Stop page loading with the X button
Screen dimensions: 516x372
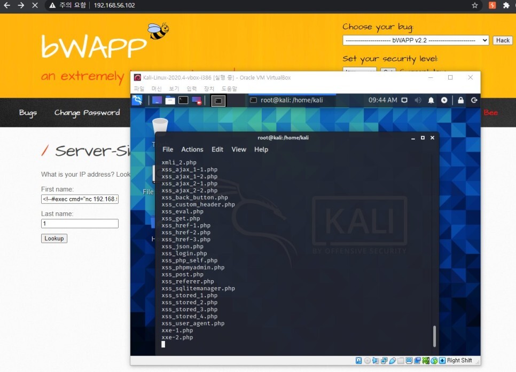point(35,5)
